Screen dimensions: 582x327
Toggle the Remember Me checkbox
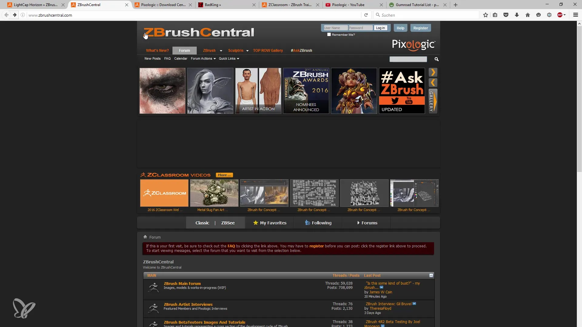(x=329, y=34)
